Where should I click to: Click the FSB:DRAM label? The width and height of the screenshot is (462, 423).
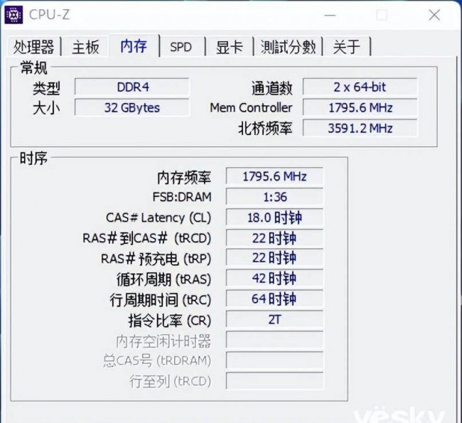tap(182, 197)
